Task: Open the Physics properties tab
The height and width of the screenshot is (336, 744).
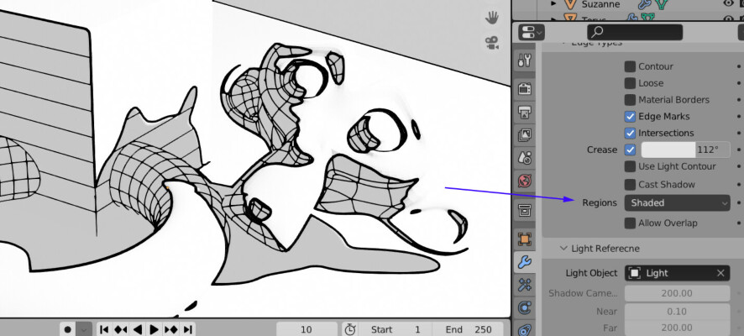Action: pos(524,308)
